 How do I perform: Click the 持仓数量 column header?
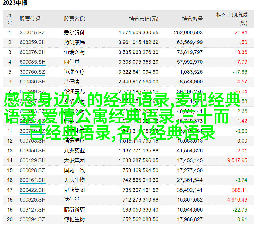(x=192, y=19)
